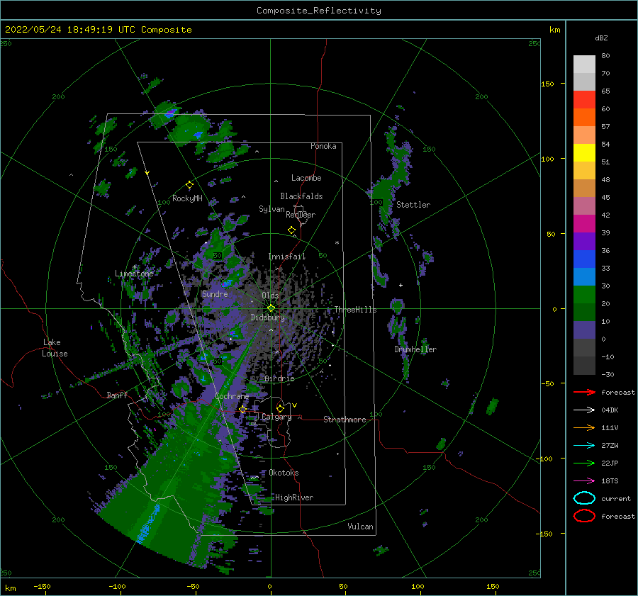Select the yellow 51–54 dBZ swatch
Image resolution: width=638 pixels, height=596 pixels.
pos(584,152)
